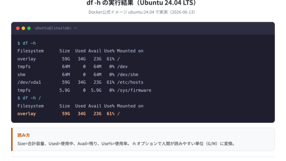This screenshot has width=286, height=161.
Task: Click the ubuntu@linuxlab terminal title text
Action: 55,28
